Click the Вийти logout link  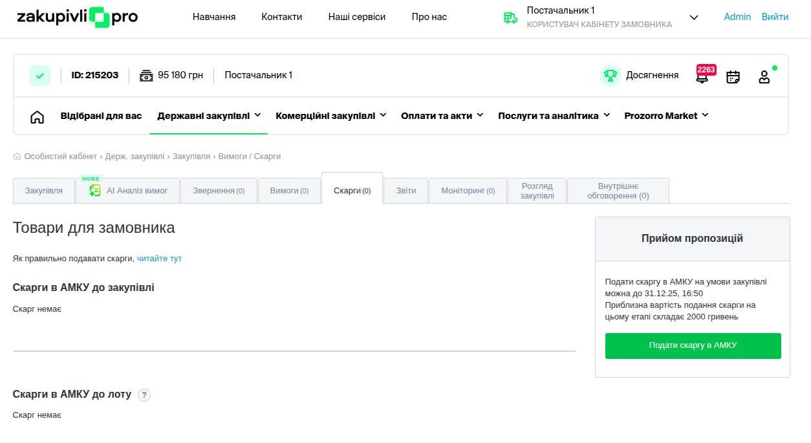[x=775, y=17]
